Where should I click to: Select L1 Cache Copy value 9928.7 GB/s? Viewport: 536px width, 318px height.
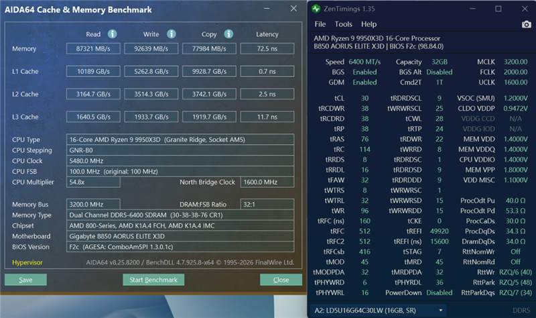coord(209,71)
